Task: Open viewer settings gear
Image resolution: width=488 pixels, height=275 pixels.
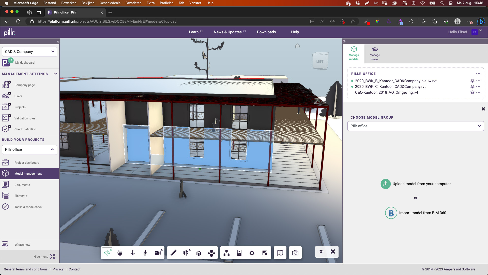Action: coord(252,253)
